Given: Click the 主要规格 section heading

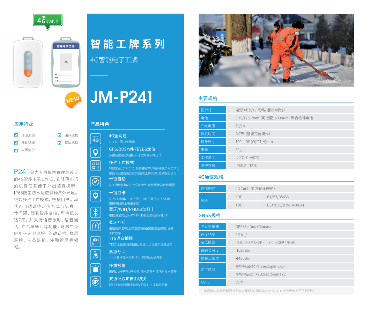Looking at the screenshot, I should (208, 98).
